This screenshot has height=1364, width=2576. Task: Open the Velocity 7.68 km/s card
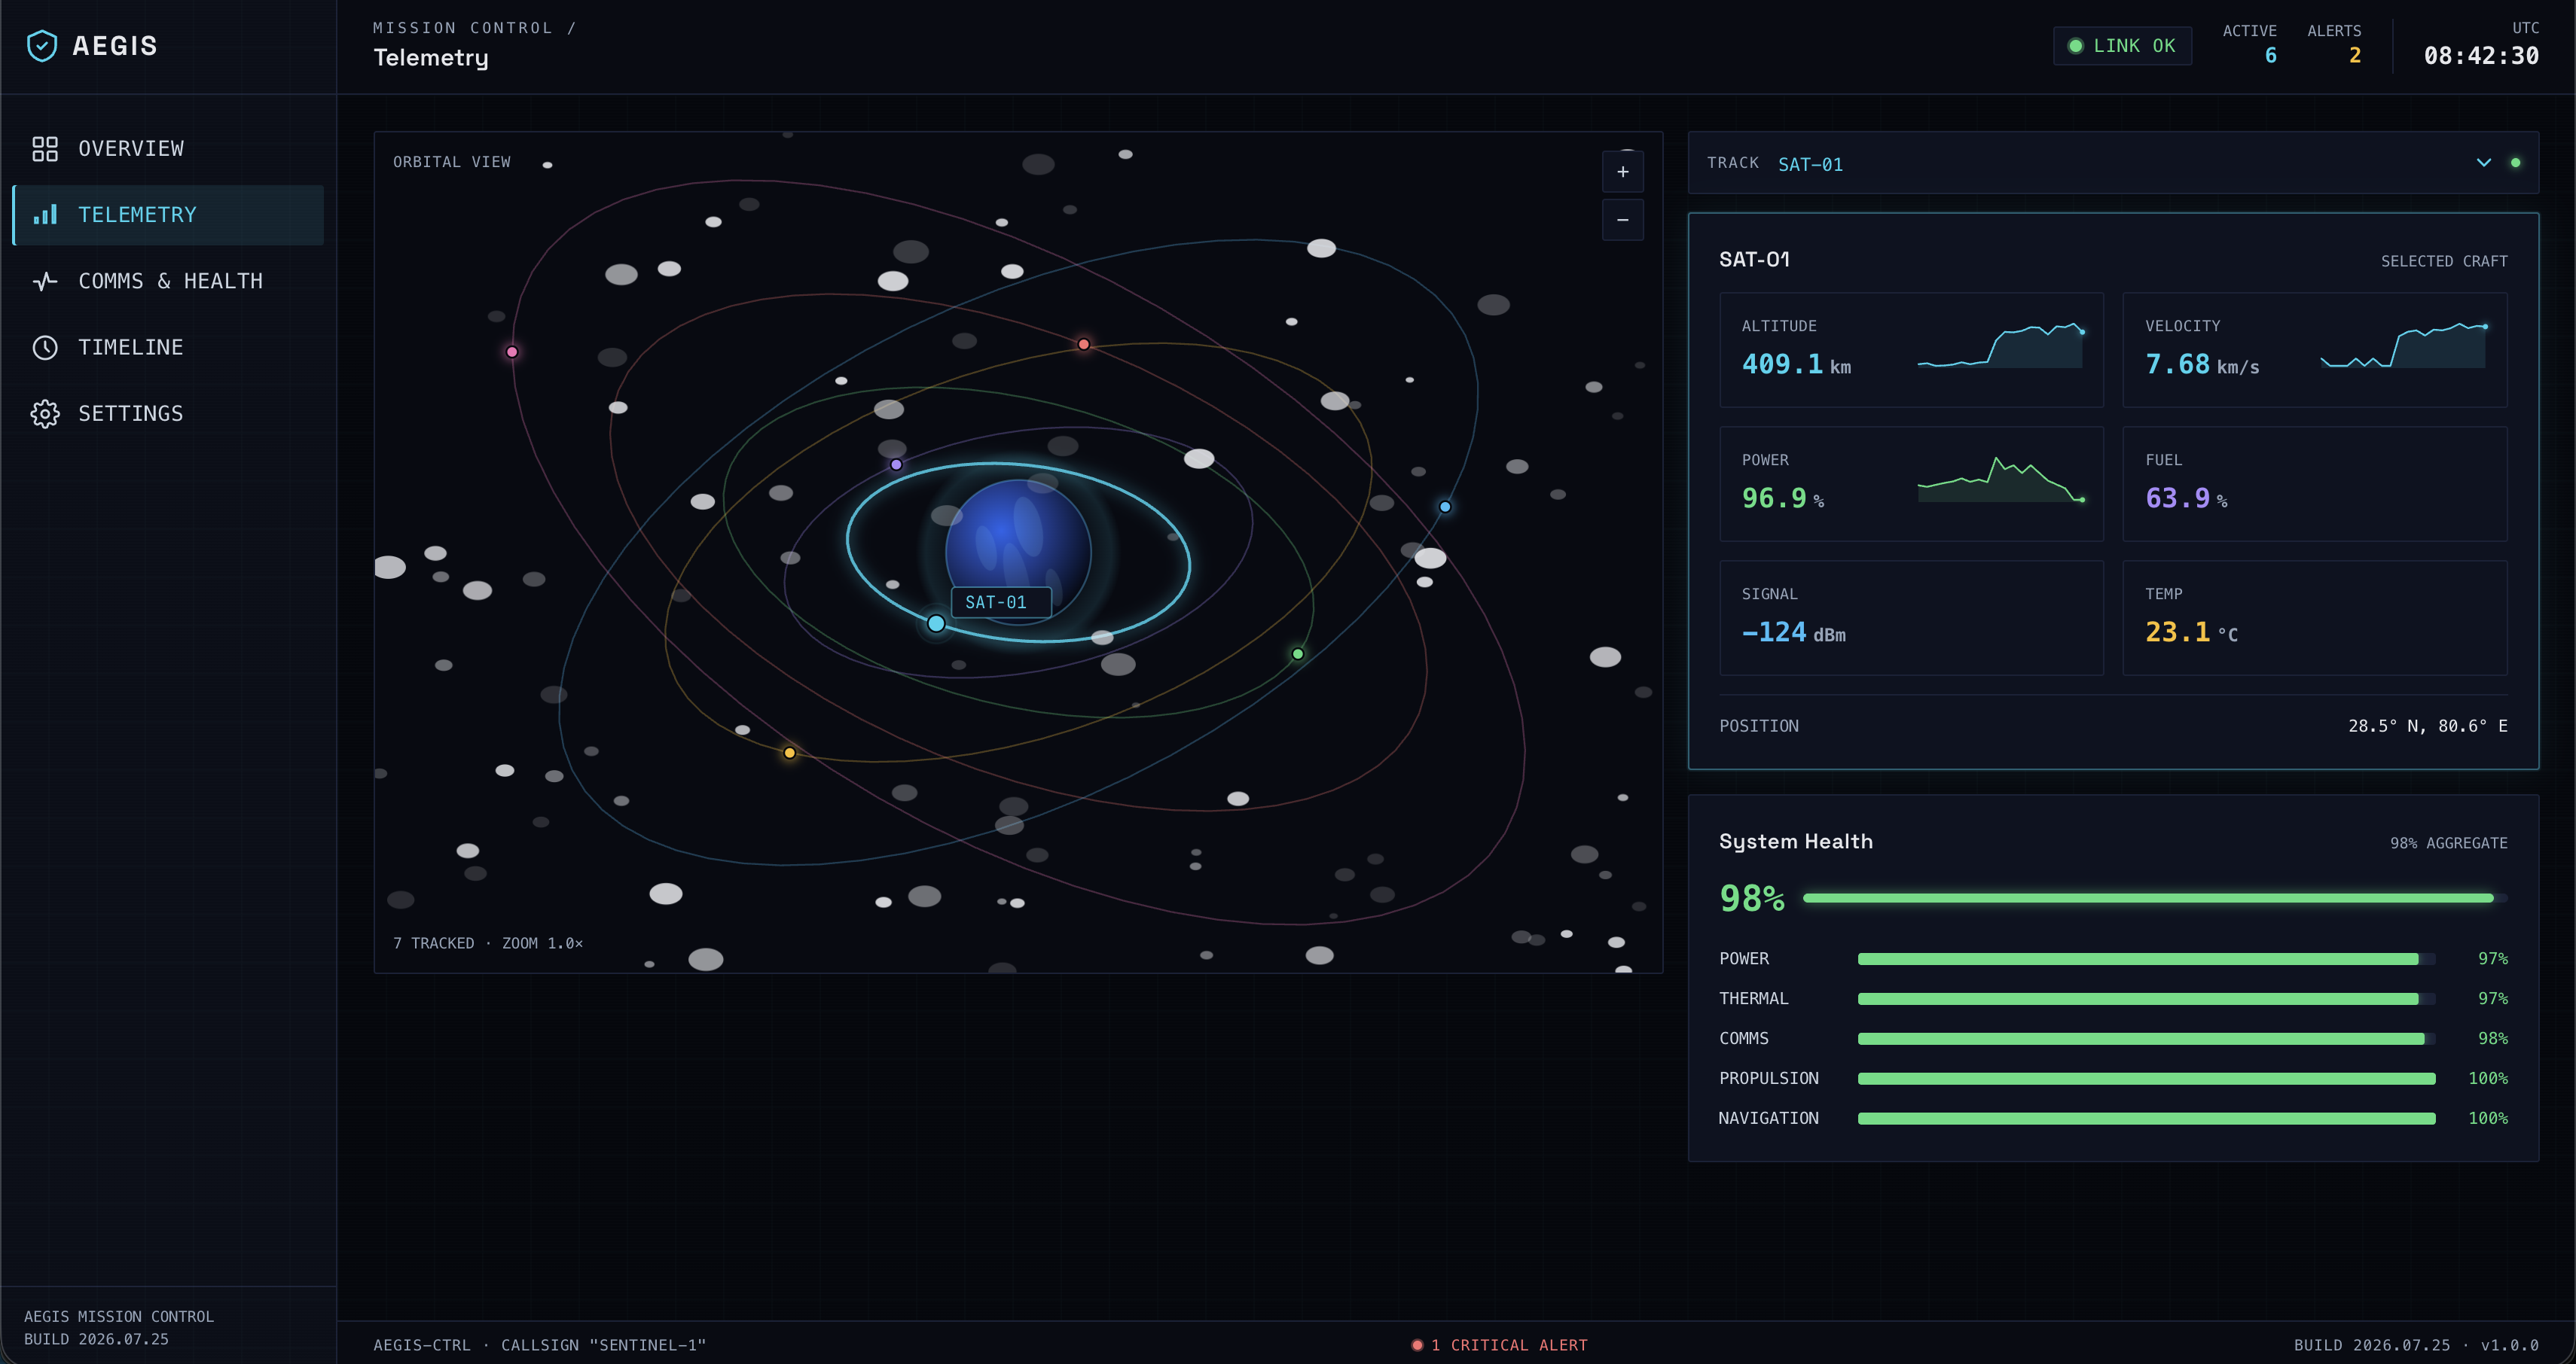[x=2314, y=350]
